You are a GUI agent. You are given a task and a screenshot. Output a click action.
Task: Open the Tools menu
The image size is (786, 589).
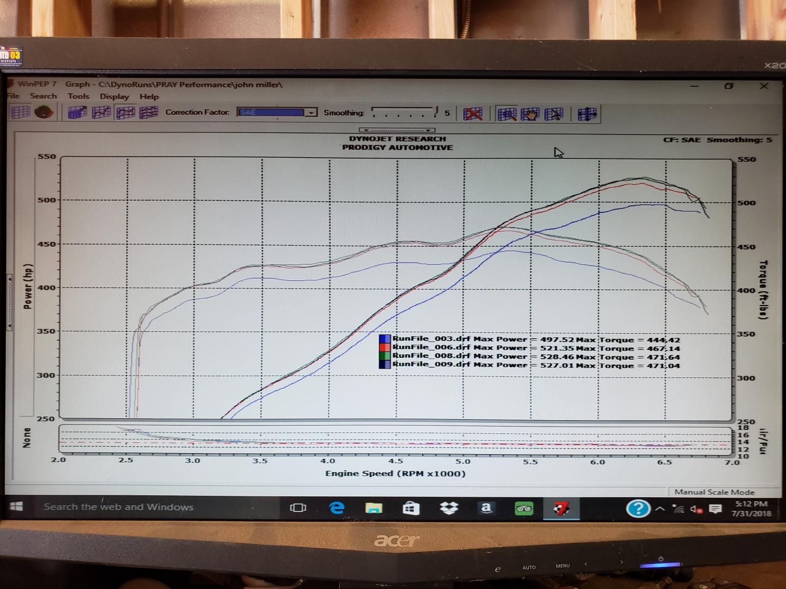pyautogui.click(x=79, y=96)
